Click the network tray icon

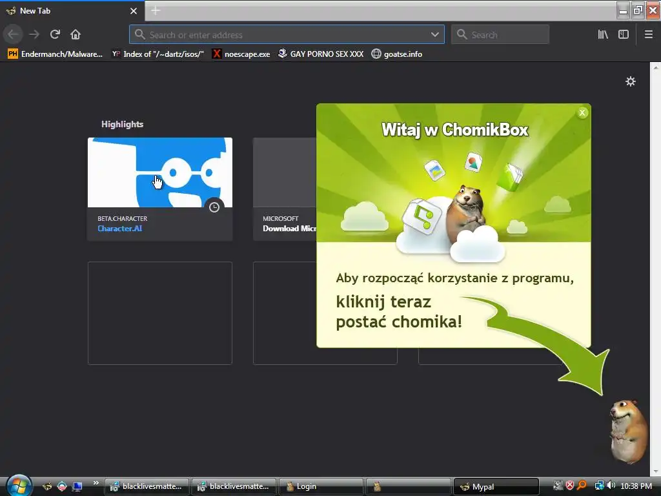point(599,486)
